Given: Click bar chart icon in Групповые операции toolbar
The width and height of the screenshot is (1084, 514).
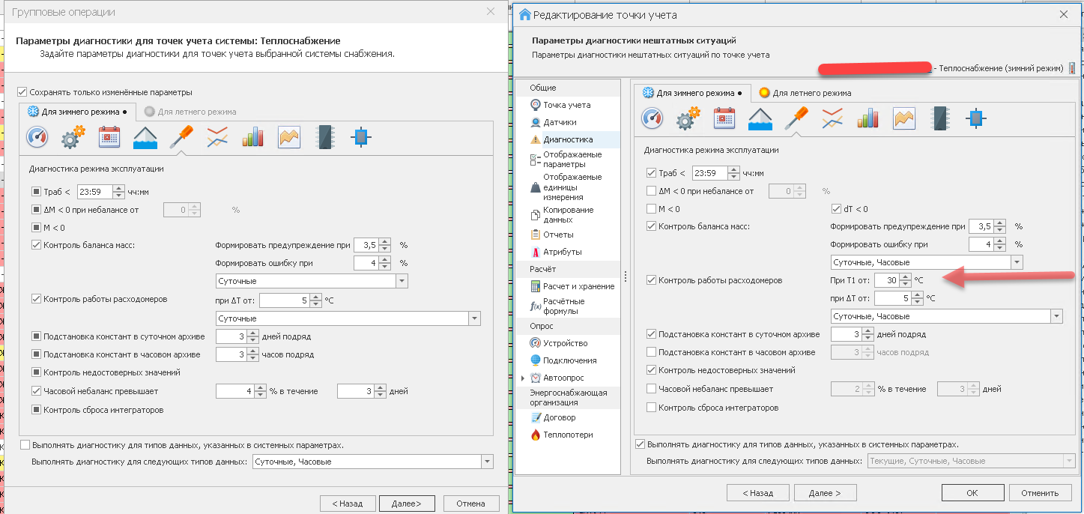Looking at the screenshot, I should coord(252,137).
